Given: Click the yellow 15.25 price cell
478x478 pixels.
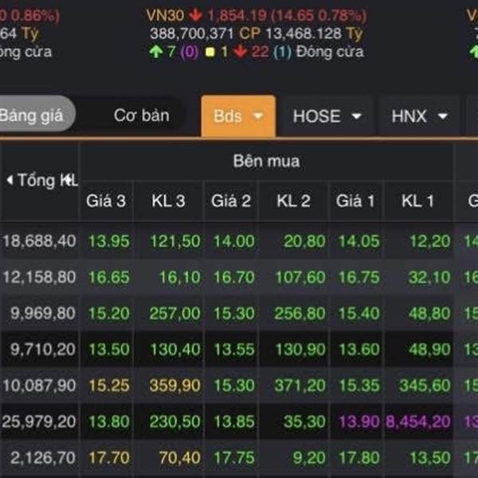Looking at the screenshot, I should pyautogui.click(x=106, y=386).
